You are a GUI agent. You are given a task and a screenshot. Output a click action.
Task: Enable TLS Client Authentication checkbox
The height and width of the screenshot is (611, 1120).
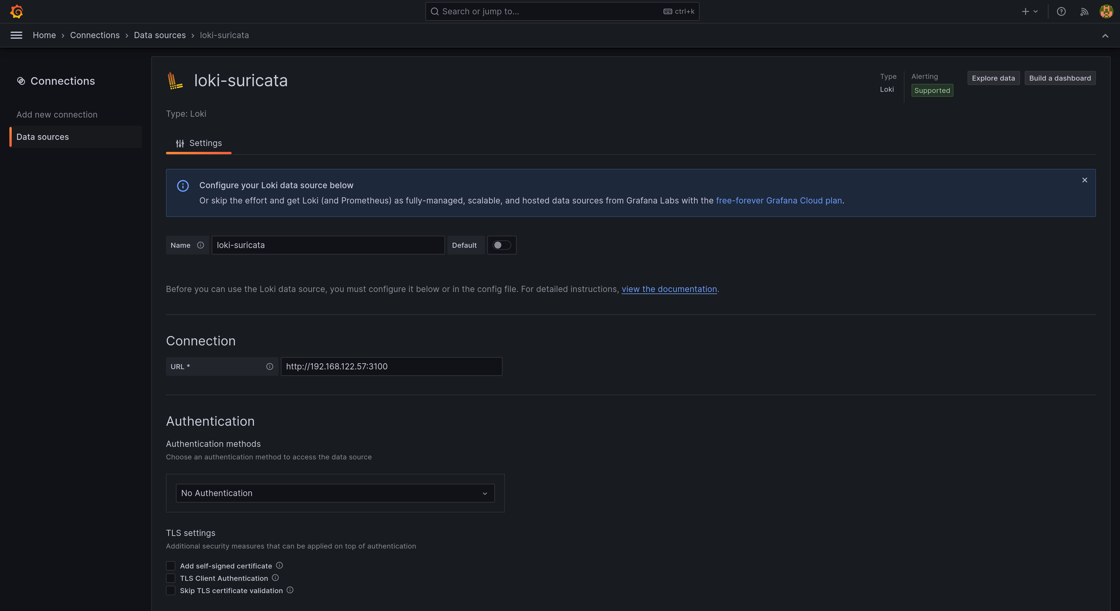(170, 578)
